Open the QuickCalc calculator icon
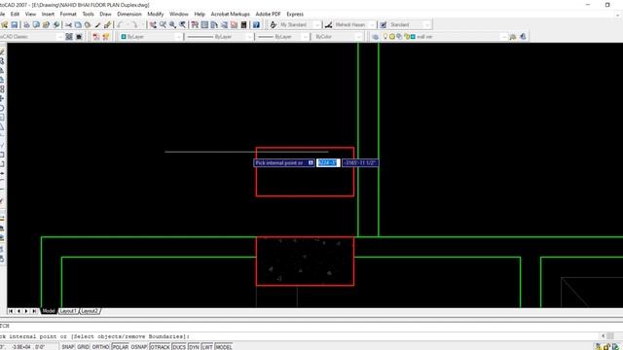Viewport: 623px width, 350px height. click(243, 24)
